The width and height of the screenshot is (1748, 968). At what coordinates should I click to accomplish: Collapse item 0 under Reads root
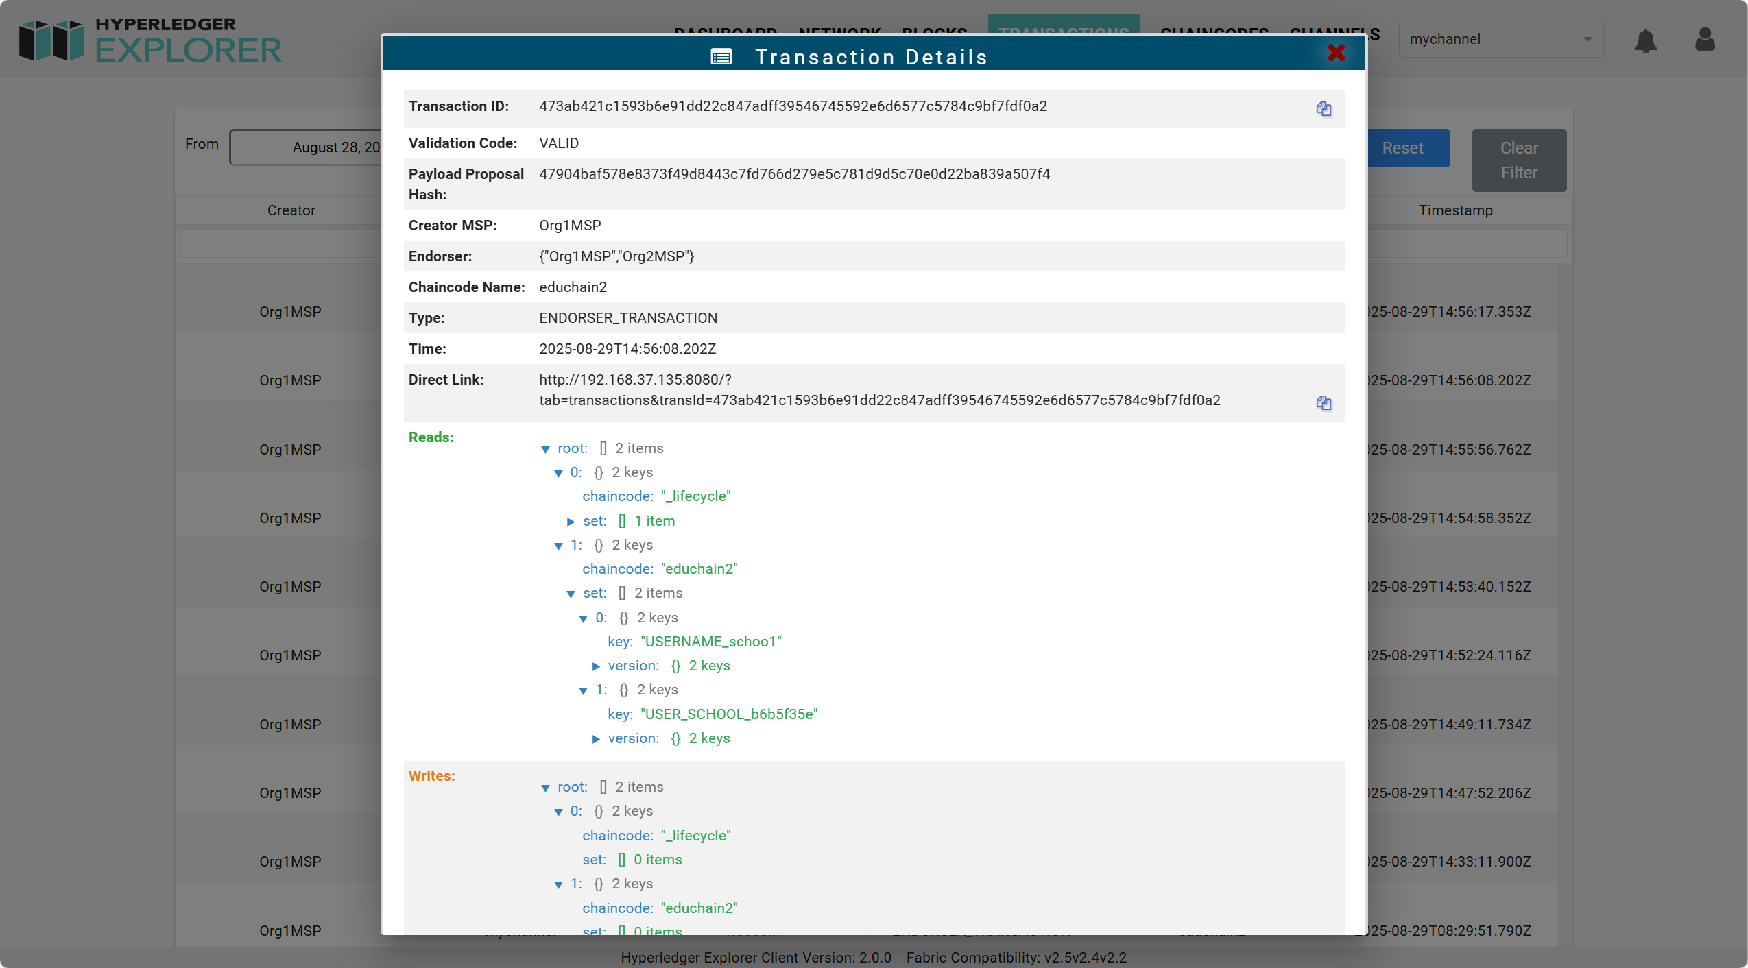pyautogui.click(x=558, y=473)
